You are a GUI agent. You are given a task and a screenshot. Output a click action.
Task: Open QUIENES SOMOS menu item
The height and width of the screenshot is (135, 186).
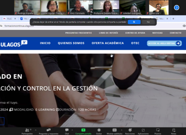click(71, 43)
